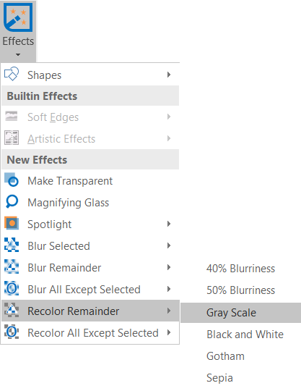Select 40% Blurriness option
The image size is (301, 391).
coord(240,269)
